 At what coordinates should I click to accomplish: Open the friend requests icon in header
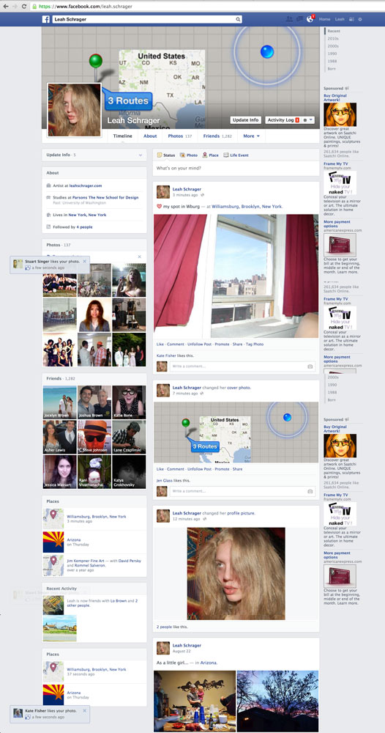click(289, 19)
